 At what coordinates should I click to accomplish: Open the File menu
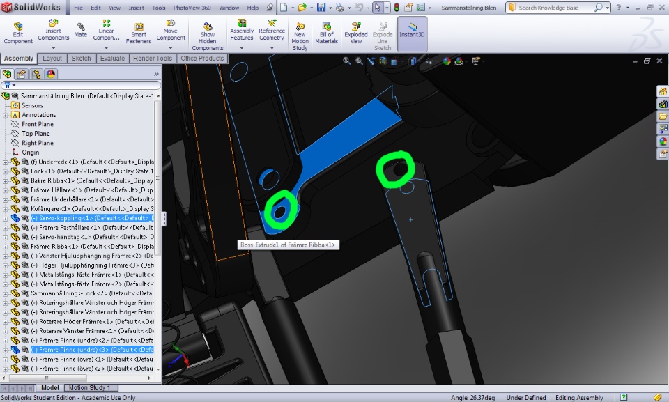79,8
